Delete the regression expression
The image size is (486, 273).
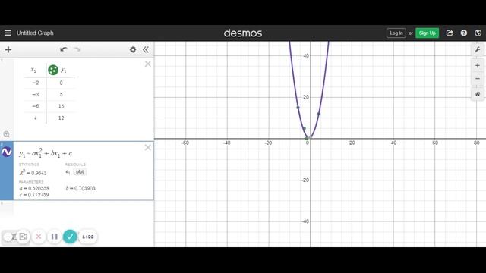pyautogui.click(x=148, y=147)
